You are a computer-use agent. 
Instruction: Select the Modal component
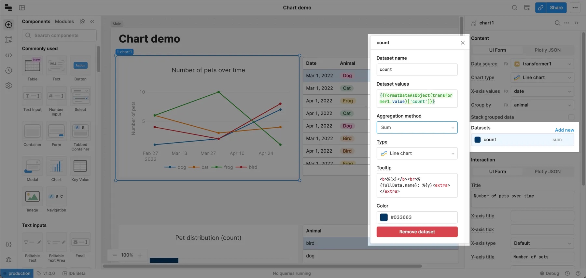(x=32, y=169)
